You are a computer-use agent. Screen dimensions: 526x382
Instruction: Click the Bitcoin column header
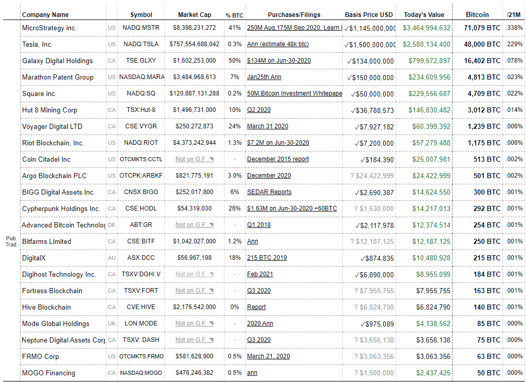point(477,15)
